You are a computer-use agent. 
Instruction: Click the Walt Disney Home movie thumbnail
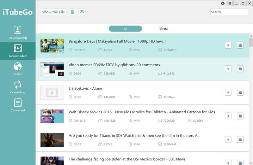[x=52, y=116]
